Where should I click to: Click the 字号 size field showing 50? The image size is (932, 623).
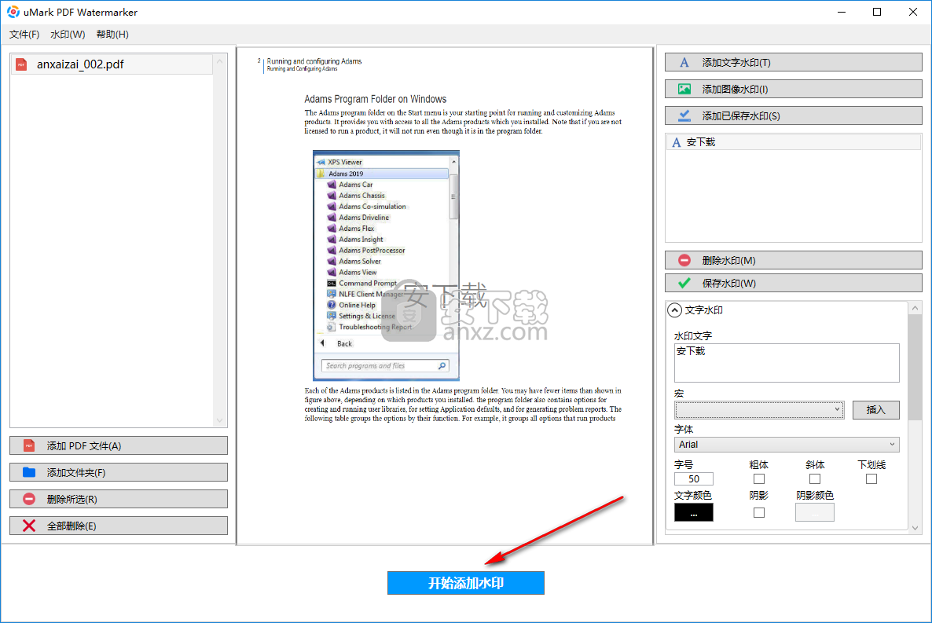[x=694, y=479]
